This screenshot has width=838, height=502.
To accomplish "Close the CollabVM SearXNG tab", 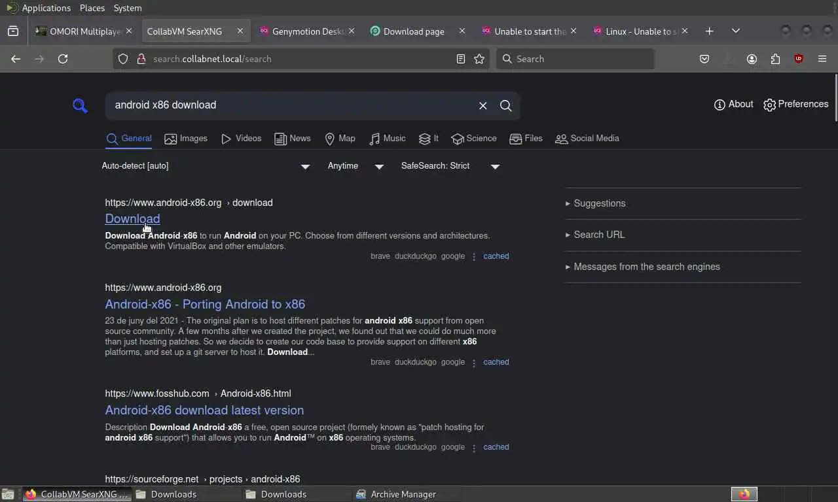I will pyautogui.click(x=240, y=31).
